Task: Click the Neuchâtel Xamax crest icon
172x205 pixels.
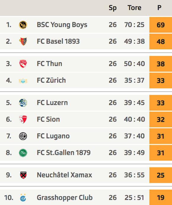Action: point(23,175)
